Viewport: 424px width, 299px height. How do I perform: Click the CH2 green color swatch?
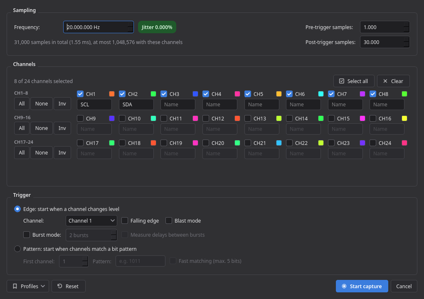pyautogui.click(x=153, y=94)
